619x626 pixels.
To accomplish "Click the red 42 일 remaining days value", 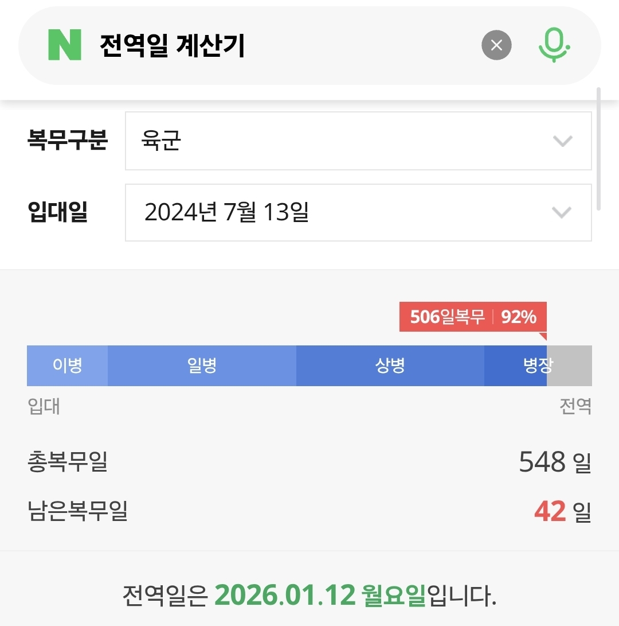I will click(x=562, y=511).
